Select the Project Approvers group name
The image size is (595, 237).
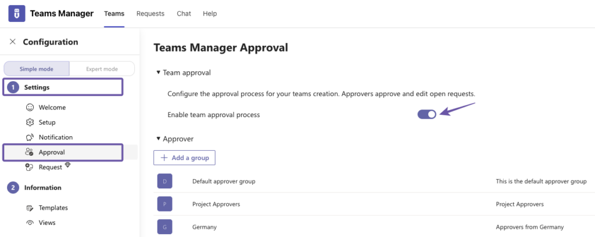(216, 204)
